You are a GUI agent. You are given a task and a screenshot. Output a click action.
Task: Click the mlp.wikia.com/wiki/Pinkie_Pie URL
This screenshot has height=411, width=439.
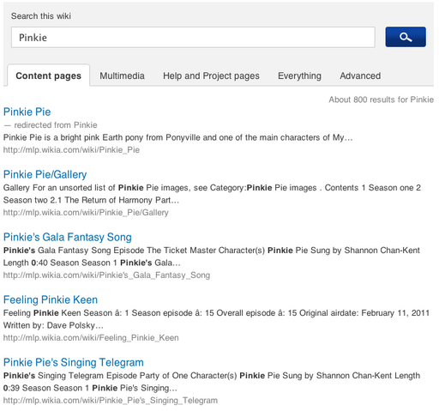71,150
